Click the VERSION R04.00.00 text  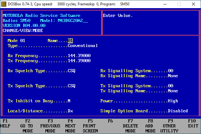[x=24, y=25]
